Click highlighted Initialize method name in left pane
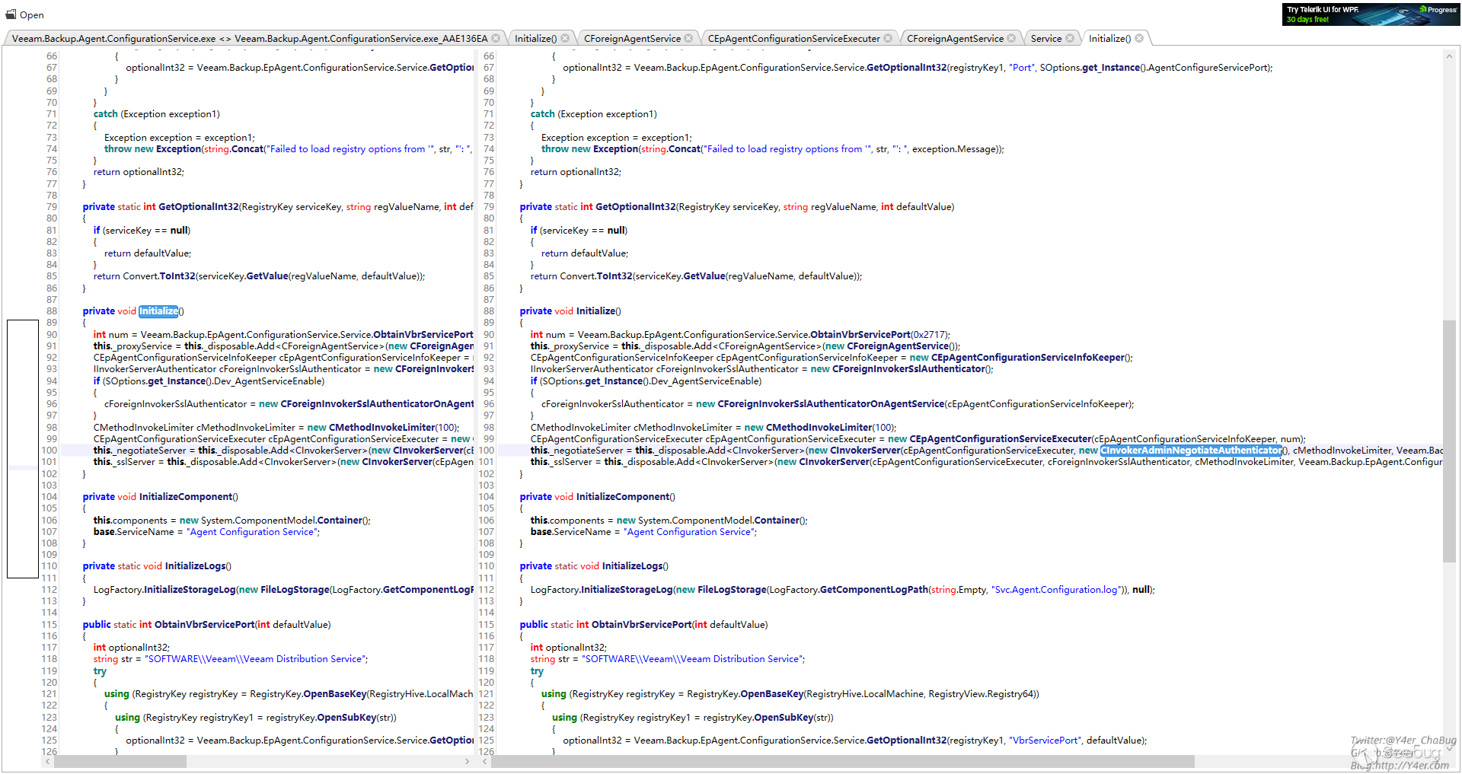 tap(158, 311)
